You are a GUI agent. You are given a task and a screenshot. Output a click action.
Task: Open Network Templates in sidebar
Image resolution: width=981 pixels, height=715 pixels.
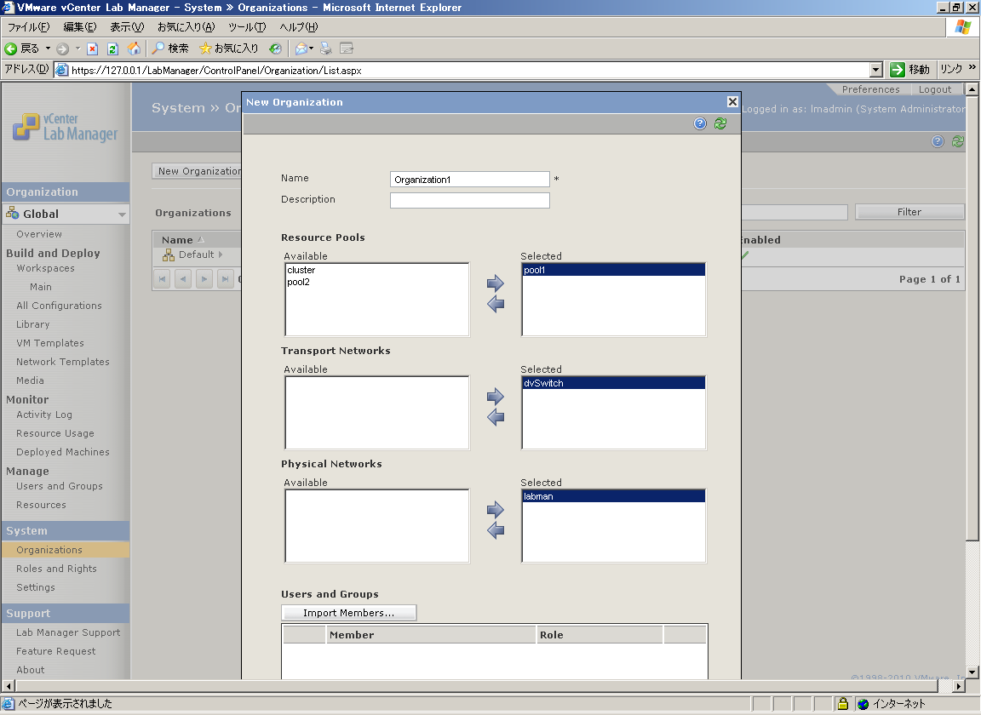62,363
